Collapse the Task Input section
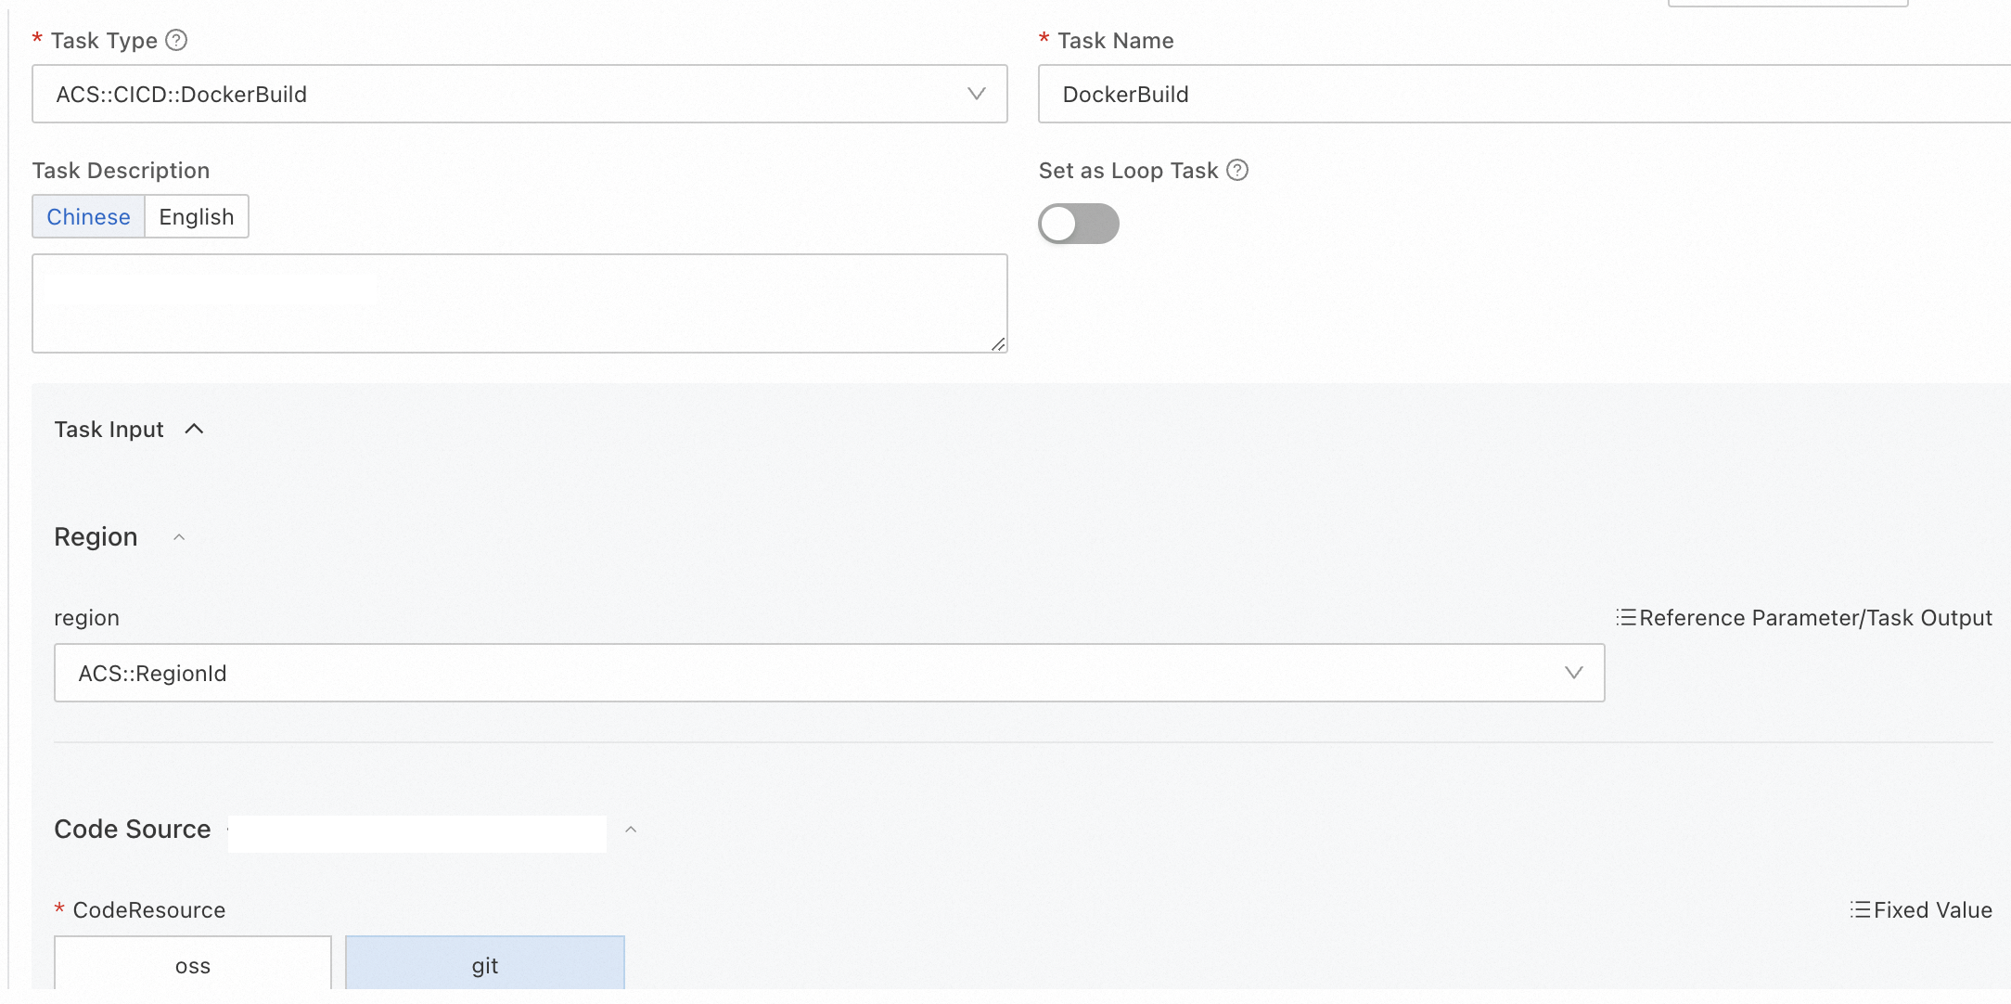 coord(194,429)
